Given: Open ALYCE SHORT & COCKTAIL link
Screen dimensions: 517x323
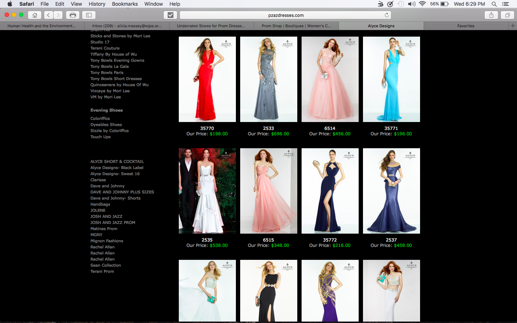Looking at the screenshot, I should click(x=117, y=161).
